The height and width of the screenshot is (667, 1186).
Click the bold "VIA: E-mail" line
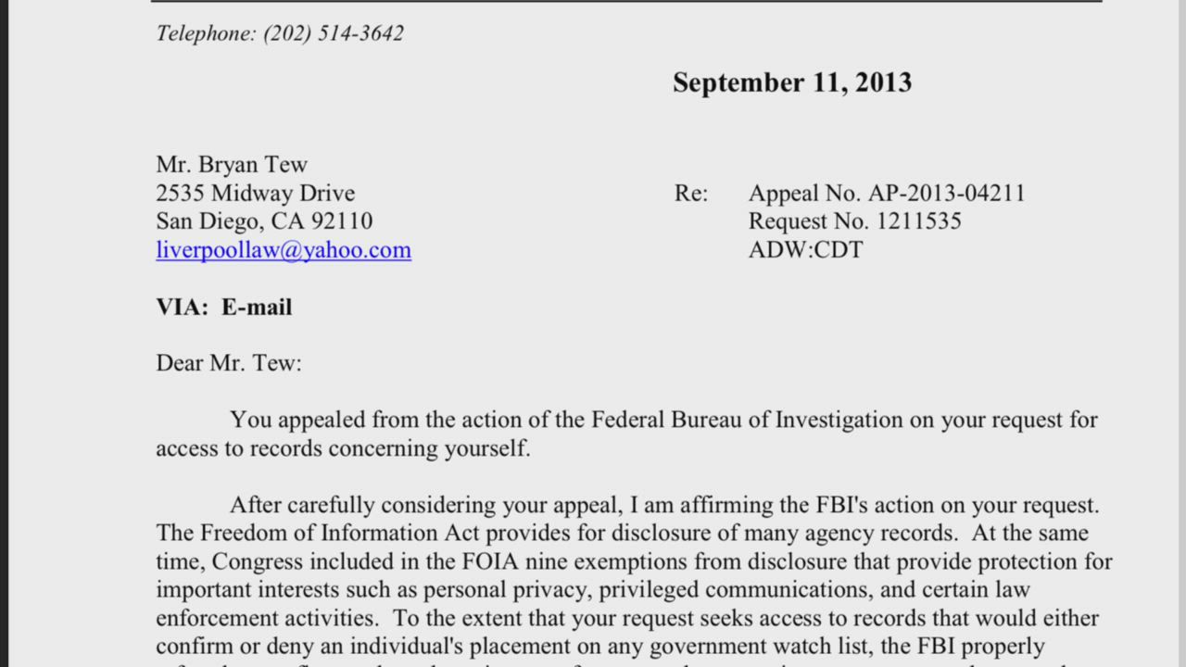click(x=224, y=308)
